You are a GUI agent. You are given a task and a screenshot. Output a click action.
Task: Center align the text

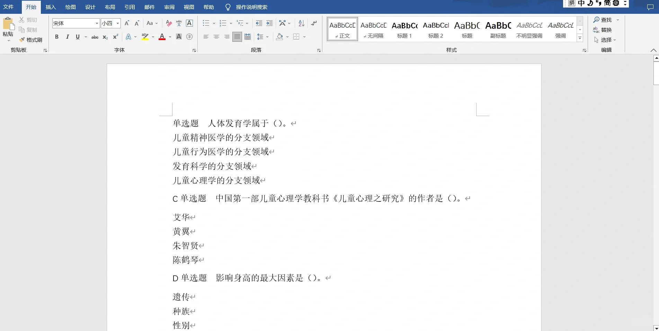tap(216, 37)
